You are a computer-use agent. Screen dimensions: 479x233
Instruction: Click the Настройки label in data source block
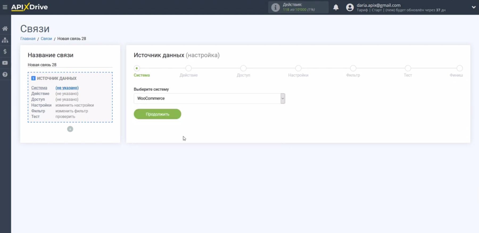pos(41,105)
